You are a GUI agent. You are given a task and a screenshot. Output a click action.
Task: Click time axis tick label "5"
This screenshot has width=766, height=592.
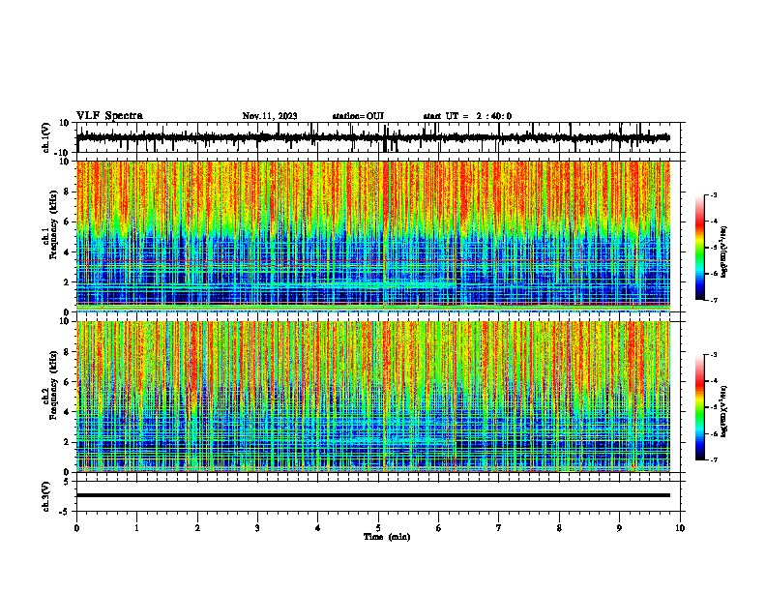pyautogui.click(x=378, y=528)
